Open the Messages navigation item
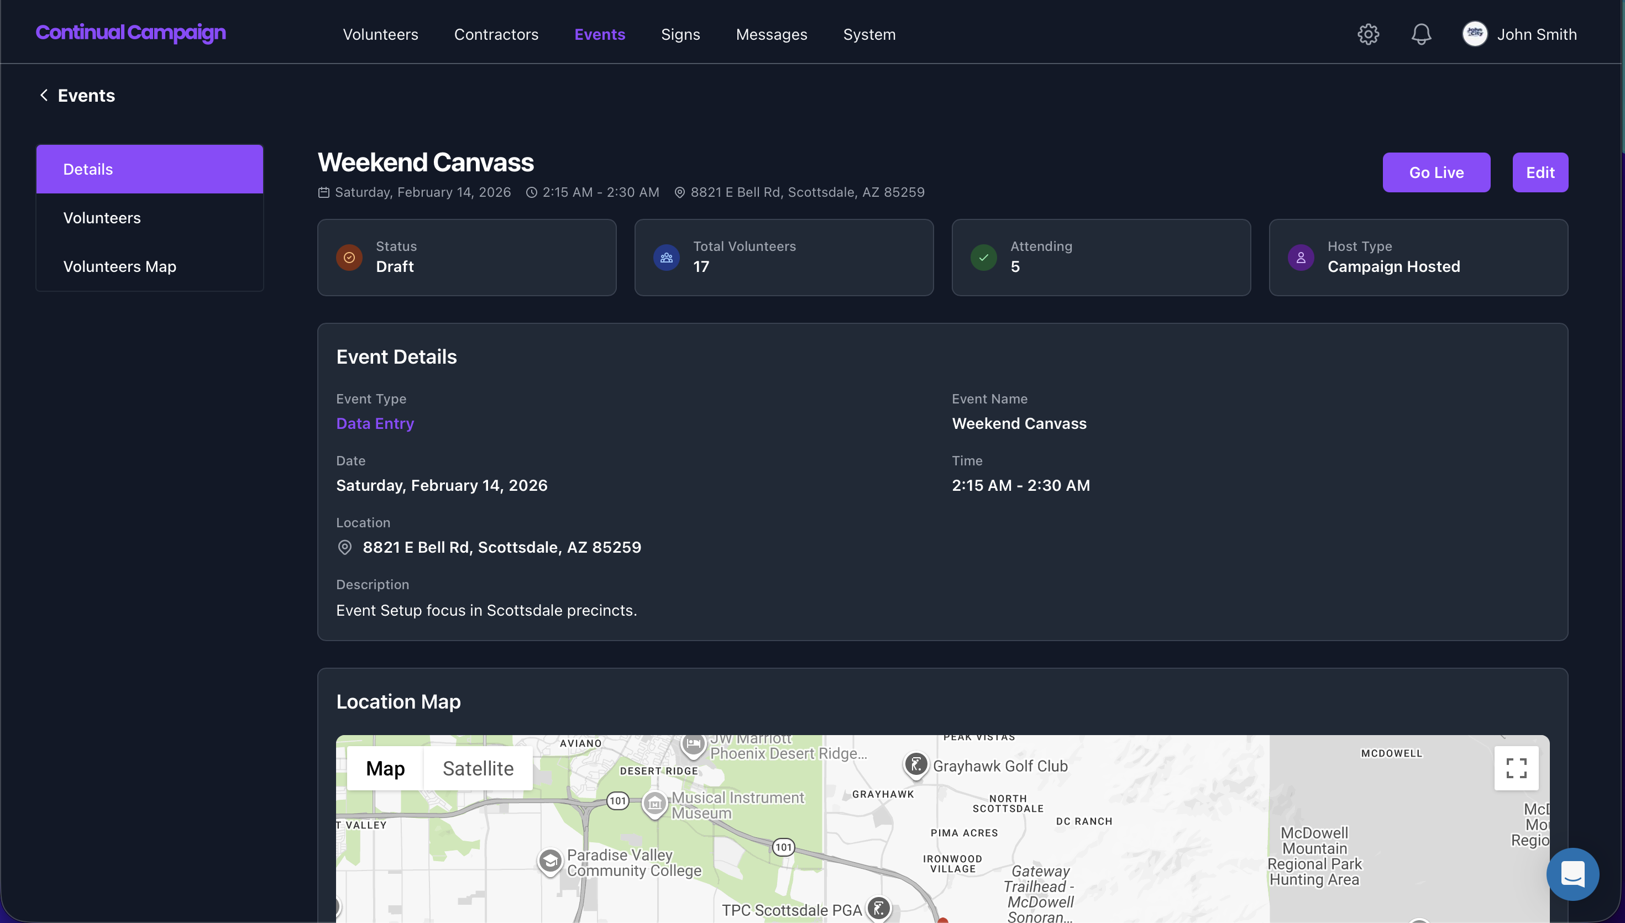Viewport: 1625px width, 923px height. coord(770,34)
